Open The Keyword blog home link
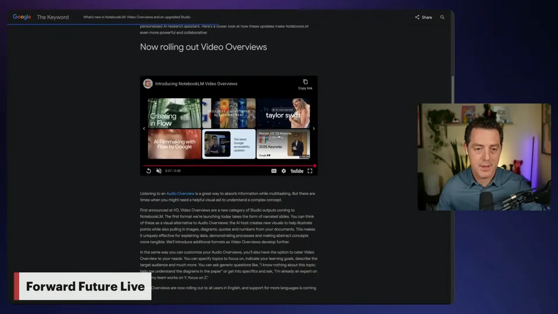 53,17
